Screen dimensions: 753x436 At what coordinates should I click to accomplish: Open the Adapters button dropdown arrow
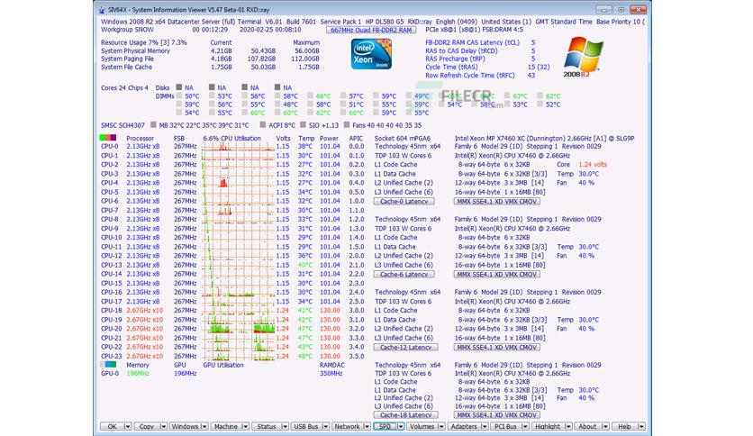click(x=484, y=426)
